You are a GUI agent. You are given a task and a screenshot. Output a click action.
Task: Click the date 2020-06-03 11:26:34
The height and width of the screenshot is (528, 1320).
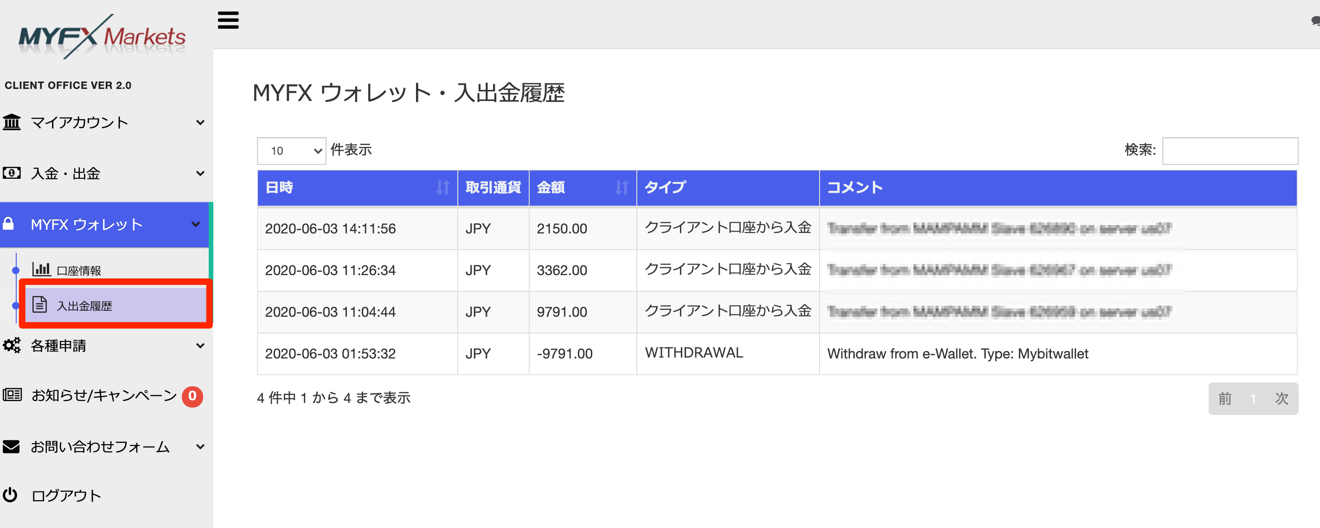[330, 270]
